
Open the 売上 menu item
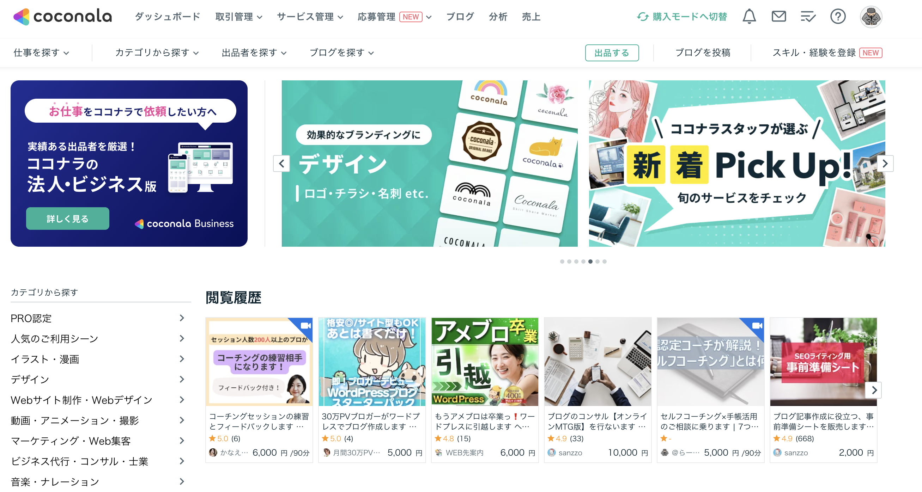point(531,17)
